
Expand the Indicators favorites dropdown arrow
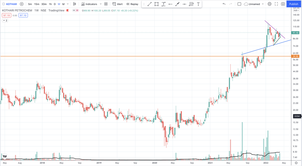click(x=101, y=4)
